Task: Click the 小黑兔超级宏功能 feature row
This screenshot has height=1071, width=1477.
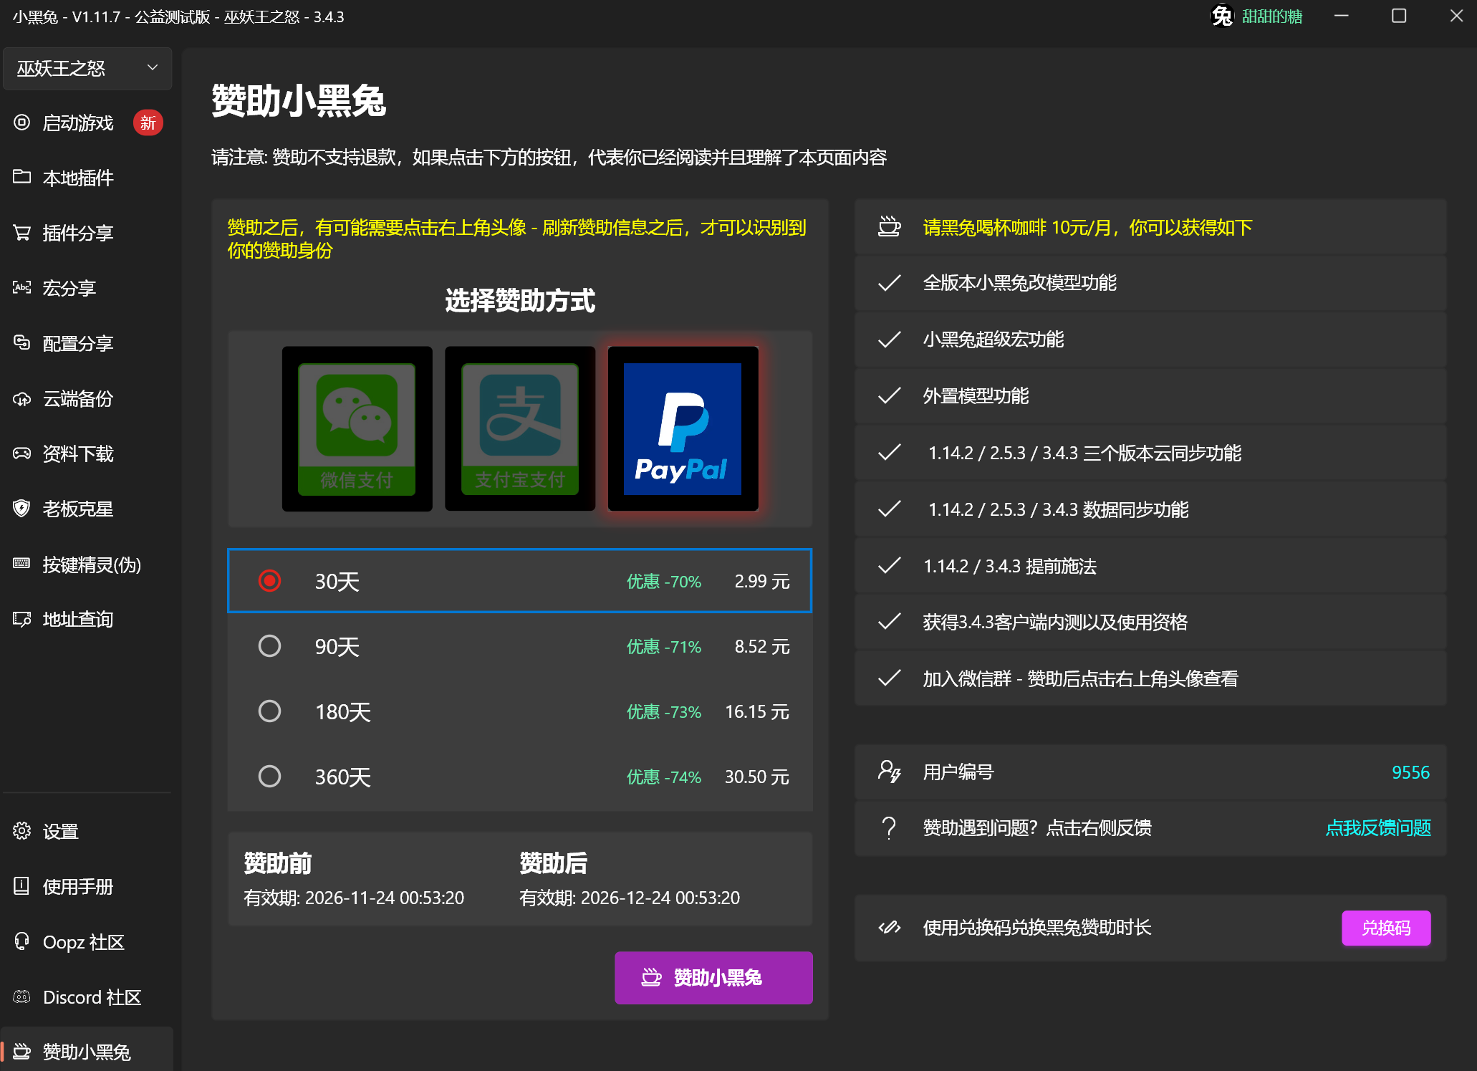Action: point(1150,340)
